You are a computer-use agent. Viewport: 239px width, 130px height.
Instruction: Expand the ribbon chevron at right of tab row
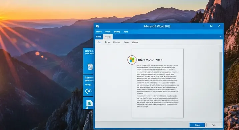click(220, 37)
